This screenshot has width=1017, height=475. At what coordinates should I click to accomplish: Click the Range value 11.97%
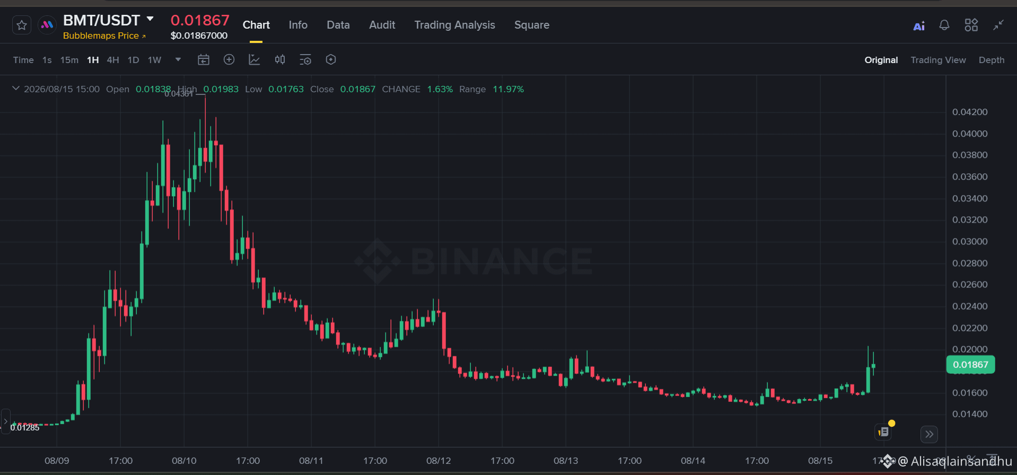tap(508, 89)
